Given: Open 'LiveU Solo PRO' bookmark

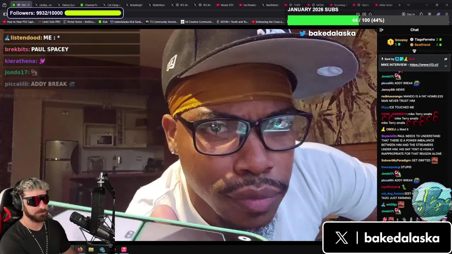Looking at the screenshot, I should [49, 22].
